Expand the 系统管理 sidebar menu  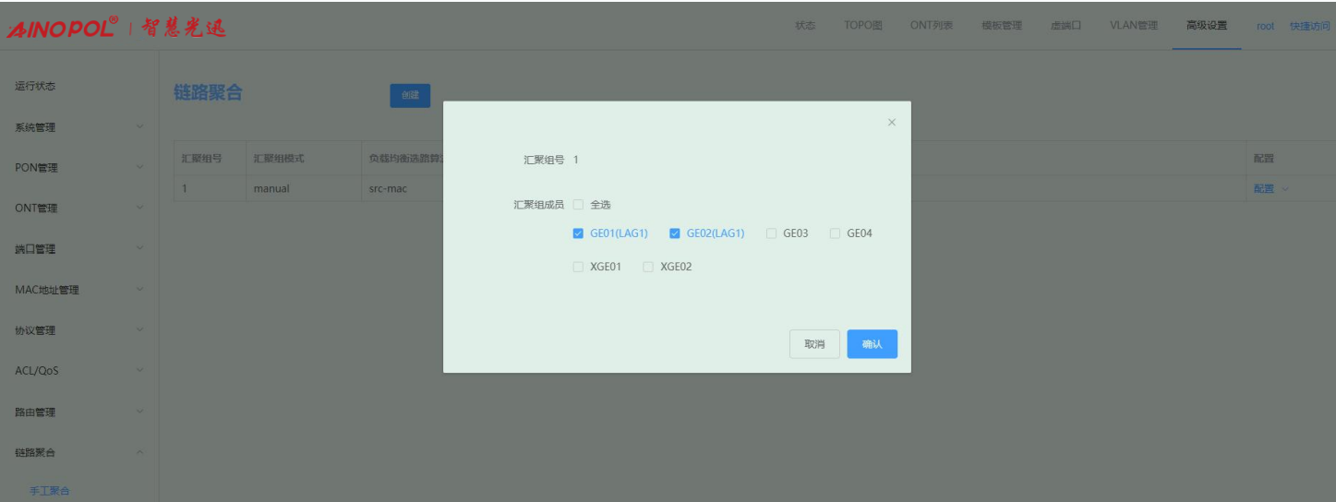click(78, 127)
